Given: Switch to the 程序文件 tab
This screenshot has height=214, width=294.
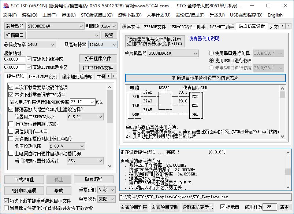Looking at the screenshot, I should click(131, 27).
